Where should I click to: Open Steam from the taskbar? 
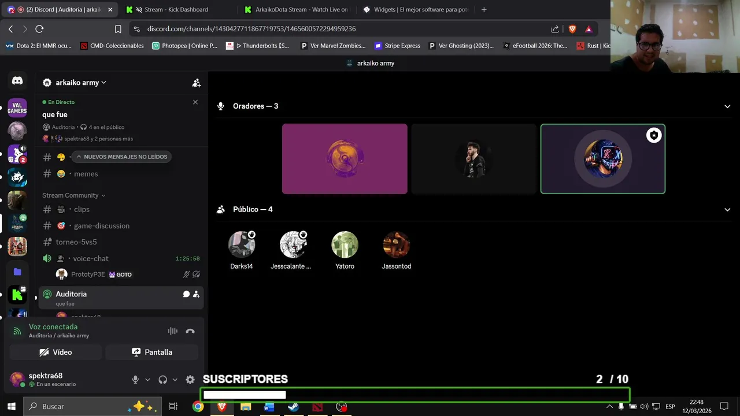click(293, 407)
